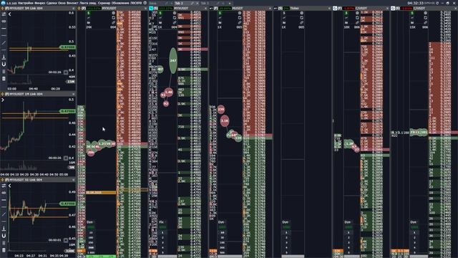
Task: Switch to Tab 2
Action: pos(179,3)
